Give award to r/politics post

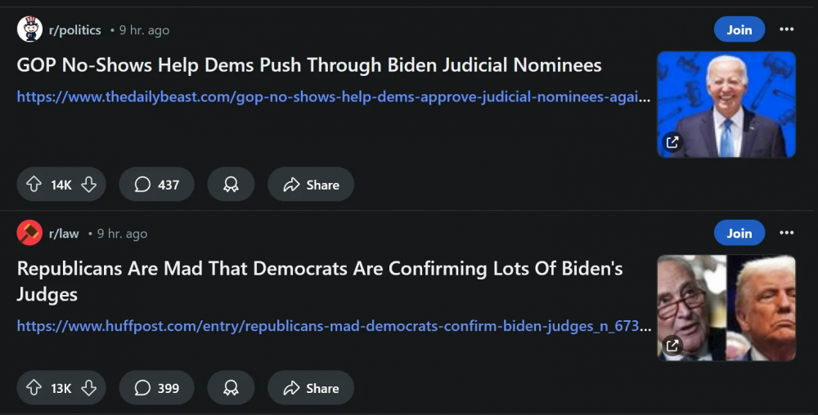[x=231, y=185]
